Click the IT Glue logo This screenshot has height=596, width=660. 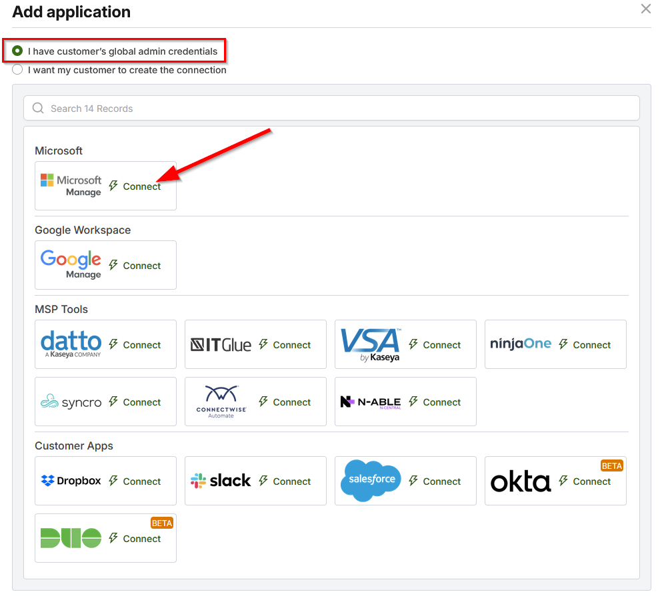pyautogui.click(x=221, y=344)
